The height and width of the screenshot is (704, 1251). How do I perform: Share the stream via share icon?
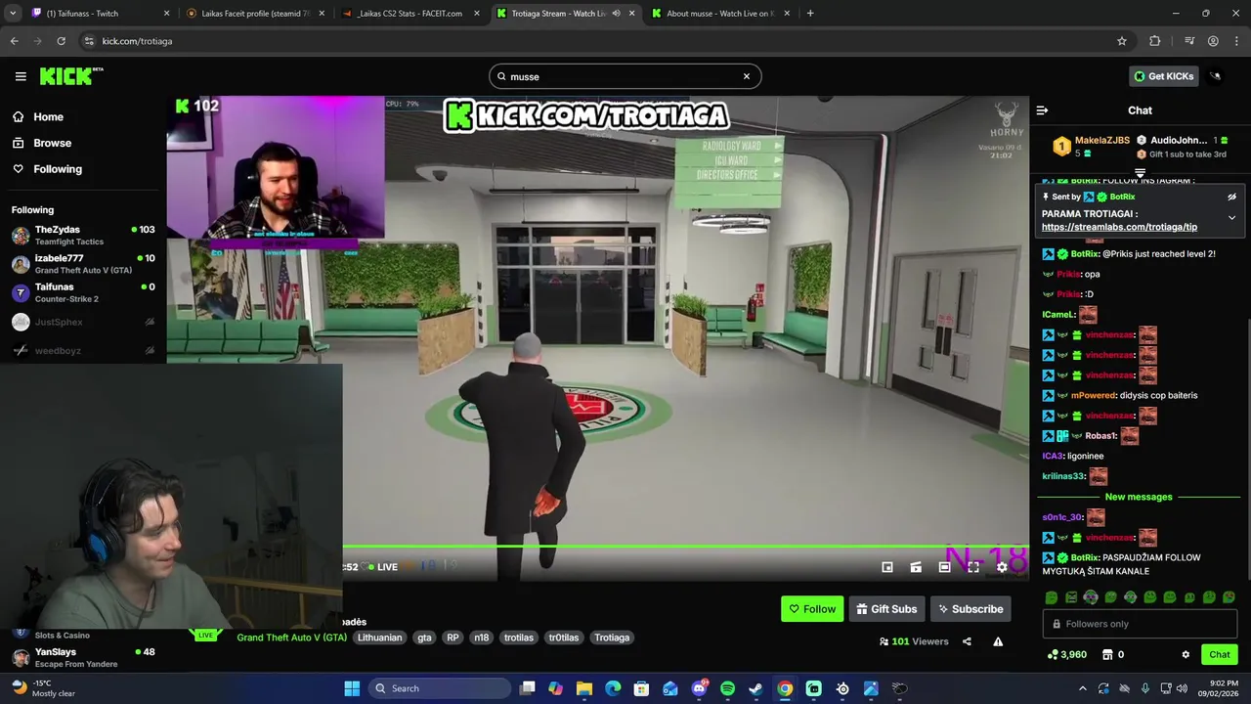point(967,641)
